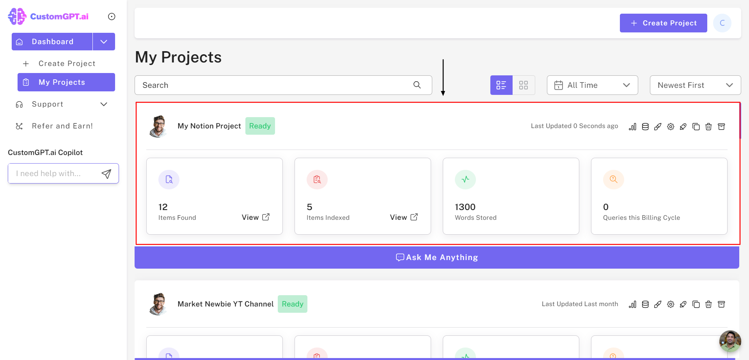Click the search magnifier icon
Image resolution: width=749 pixels, height=360 pixels.
pyautogui.click(x=417, y=85)
